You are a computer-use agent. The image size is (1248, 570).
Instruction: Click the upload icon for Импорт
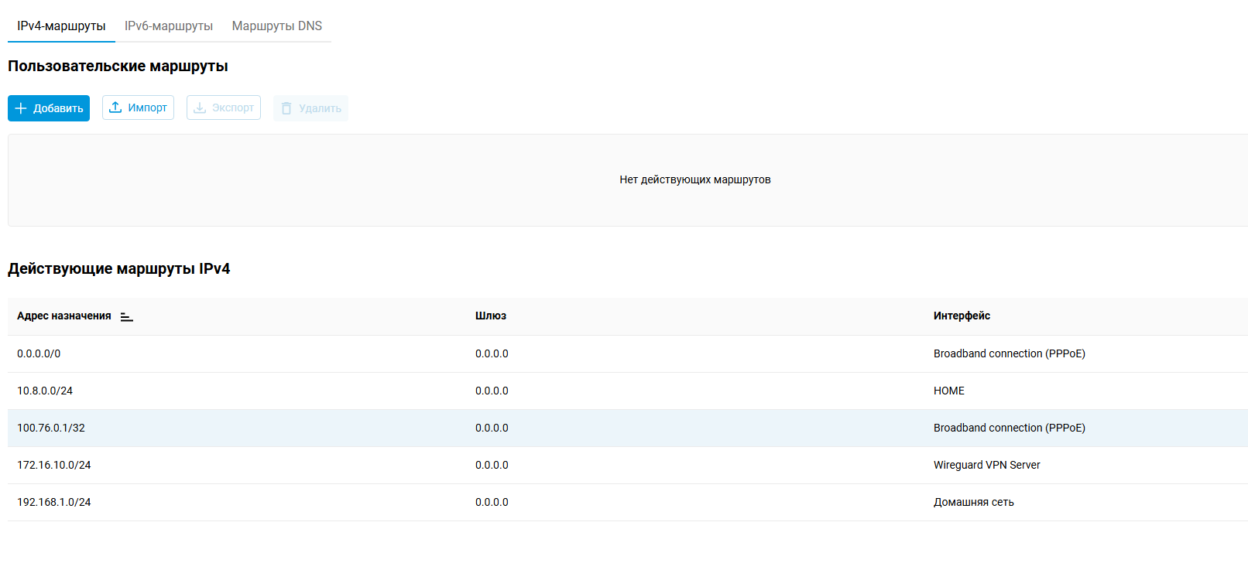[115, 108]
